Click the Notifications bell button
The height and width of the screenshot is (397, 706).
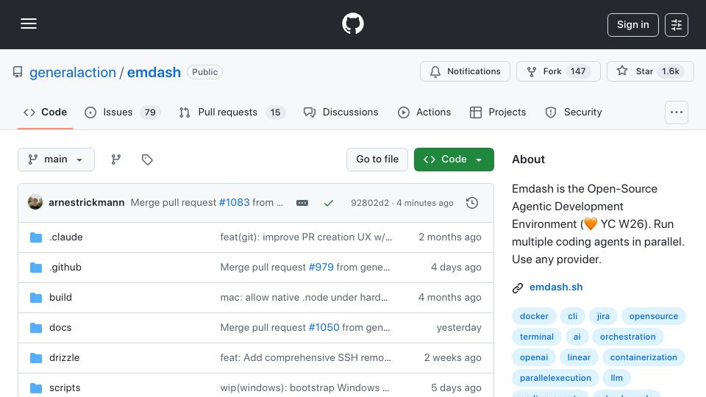tap(465, 71)
